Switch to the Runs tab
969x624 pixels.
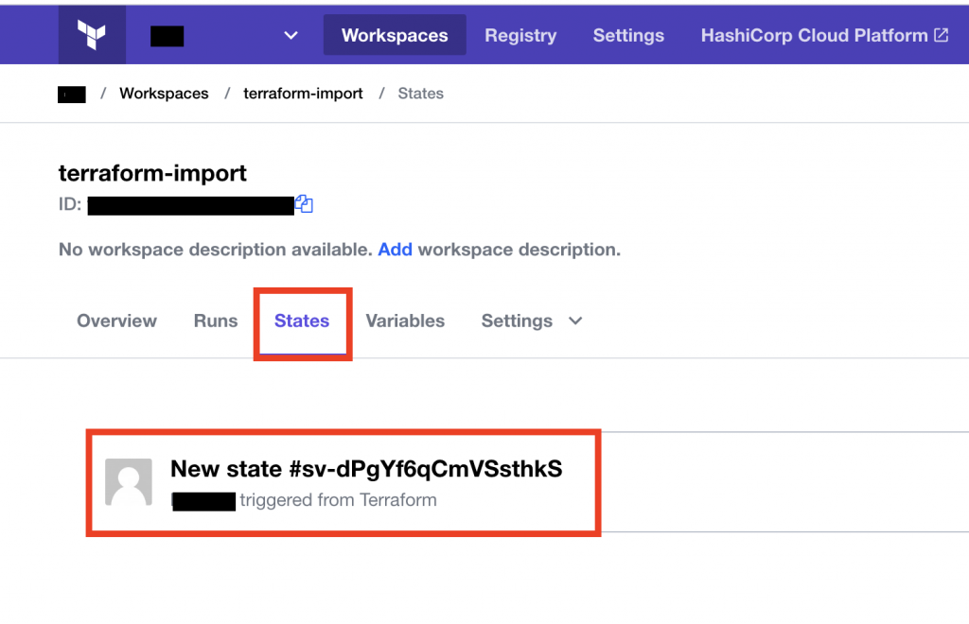pyautogui.click(x=215, y=321)
